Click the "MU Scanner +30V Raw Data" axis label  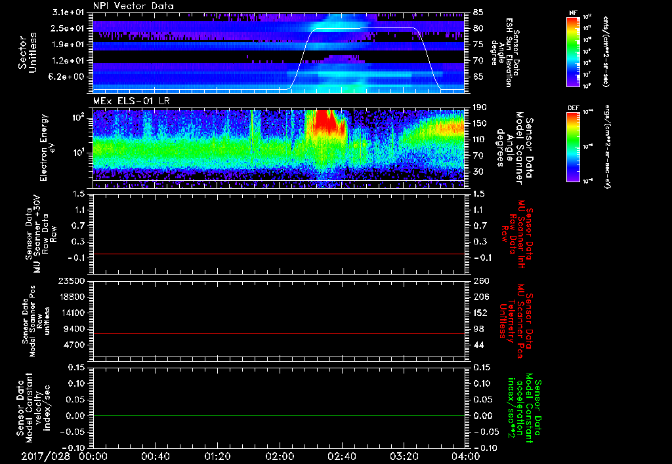(41, 234)
